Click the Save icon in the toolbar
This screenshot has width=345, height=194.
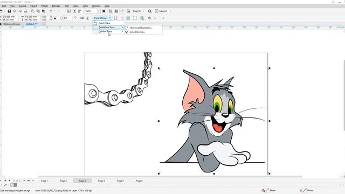pyautogui.click(x=9, y=11)
